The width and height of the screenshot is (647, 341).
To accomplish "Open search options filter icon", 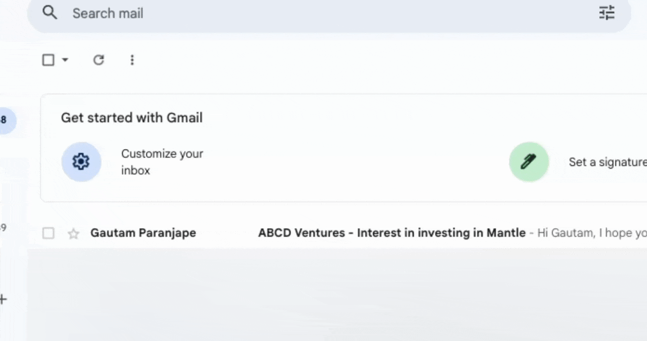I will coord(607,13).
